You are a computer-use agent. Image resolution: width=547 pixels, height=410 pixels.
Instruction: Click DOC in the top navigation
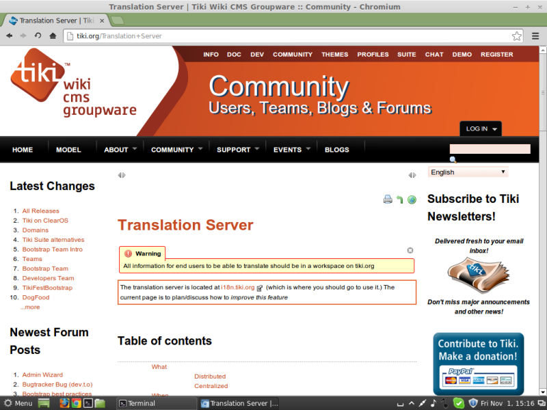(x=234, y=55)
